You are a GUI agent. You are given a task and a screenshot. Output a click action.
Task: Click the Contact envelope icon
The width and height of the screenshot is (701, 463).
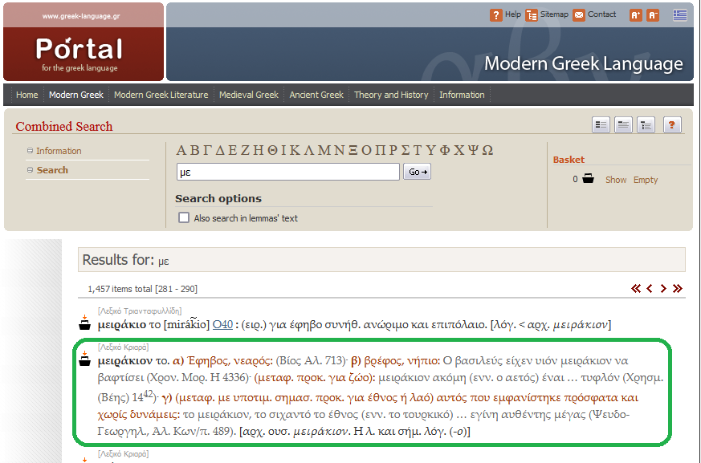click(x=578, y=15)
